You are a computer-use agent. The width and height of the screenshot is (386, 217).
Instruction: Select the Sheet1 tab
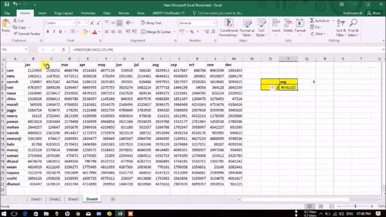[36, 200]
